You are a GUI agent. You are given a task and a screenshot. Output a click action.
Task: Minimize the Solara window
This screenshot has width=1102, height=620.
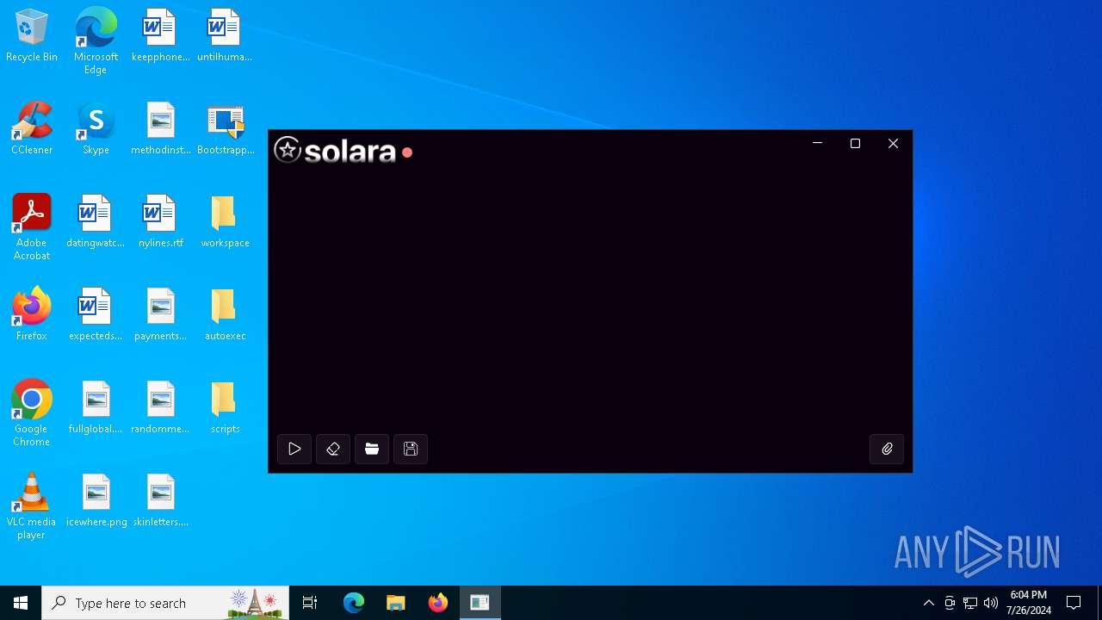(817, 143)
